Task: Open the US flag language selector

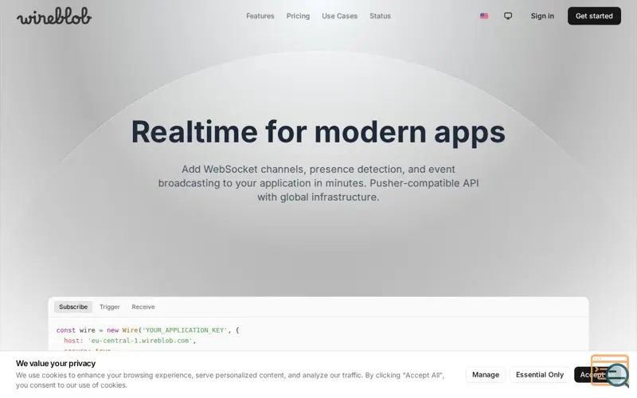Action: 484,16
